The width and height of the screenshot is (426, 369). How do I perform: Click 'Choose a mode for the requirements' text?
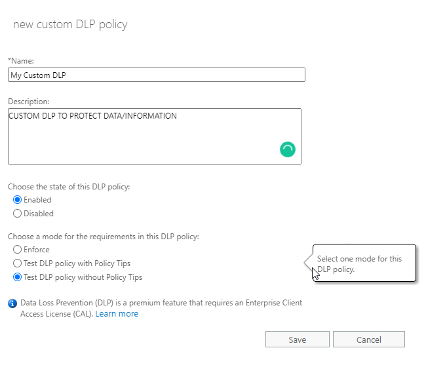click(104, 237)
